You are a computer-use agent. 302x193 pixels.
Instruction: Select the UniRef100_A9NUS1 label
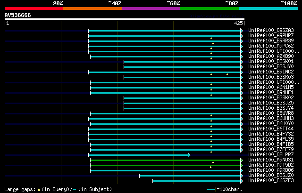[271, 160]
